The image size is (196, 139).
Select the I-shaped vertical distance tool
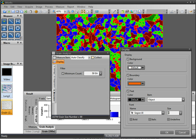[4, 28]
